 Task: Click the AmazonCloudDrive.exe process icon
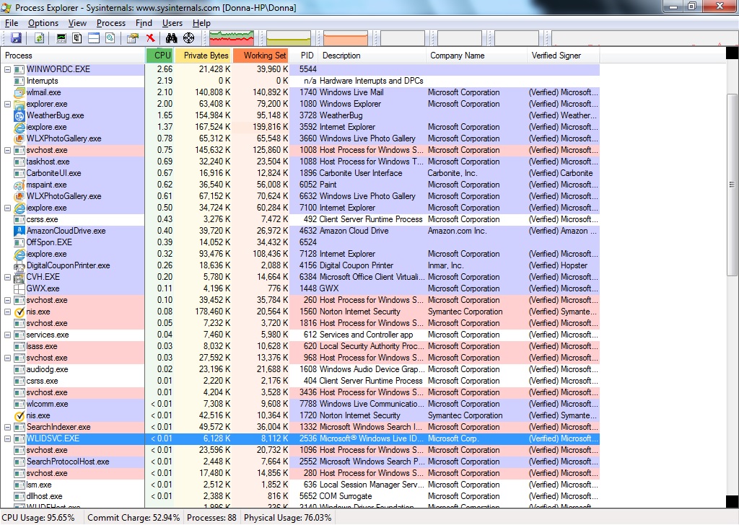pyautogui.click(x=19, y=231)
